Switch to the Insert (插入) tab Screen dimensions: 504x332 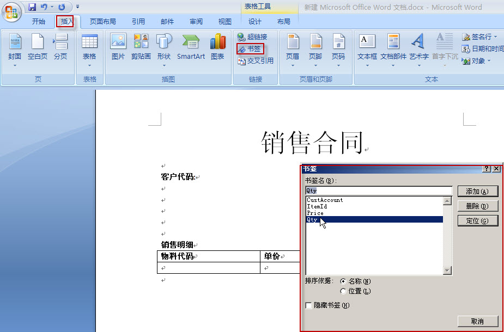click(x=67, y=22)
